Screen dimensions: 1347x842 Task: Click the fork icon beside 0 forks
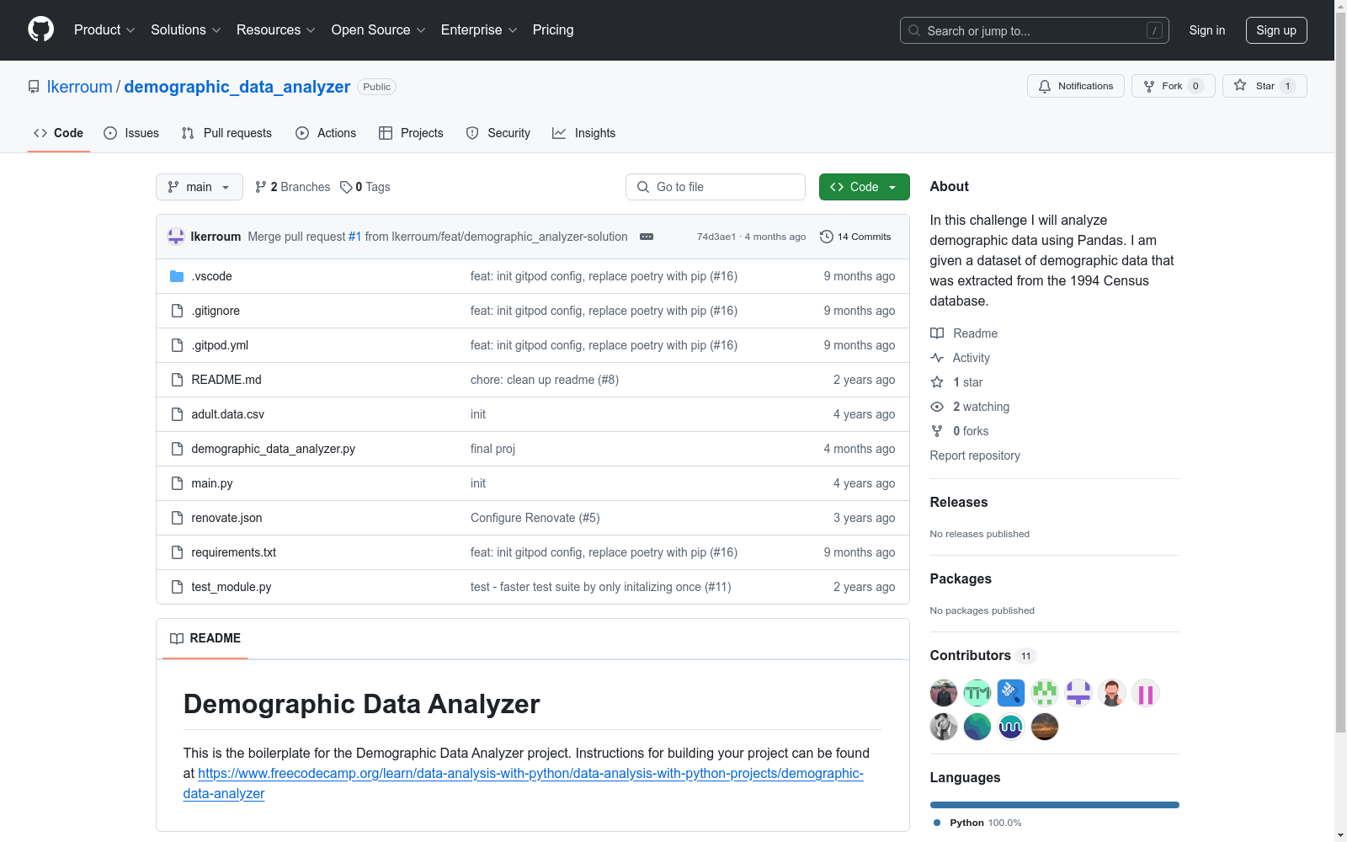tap(937, 431)
